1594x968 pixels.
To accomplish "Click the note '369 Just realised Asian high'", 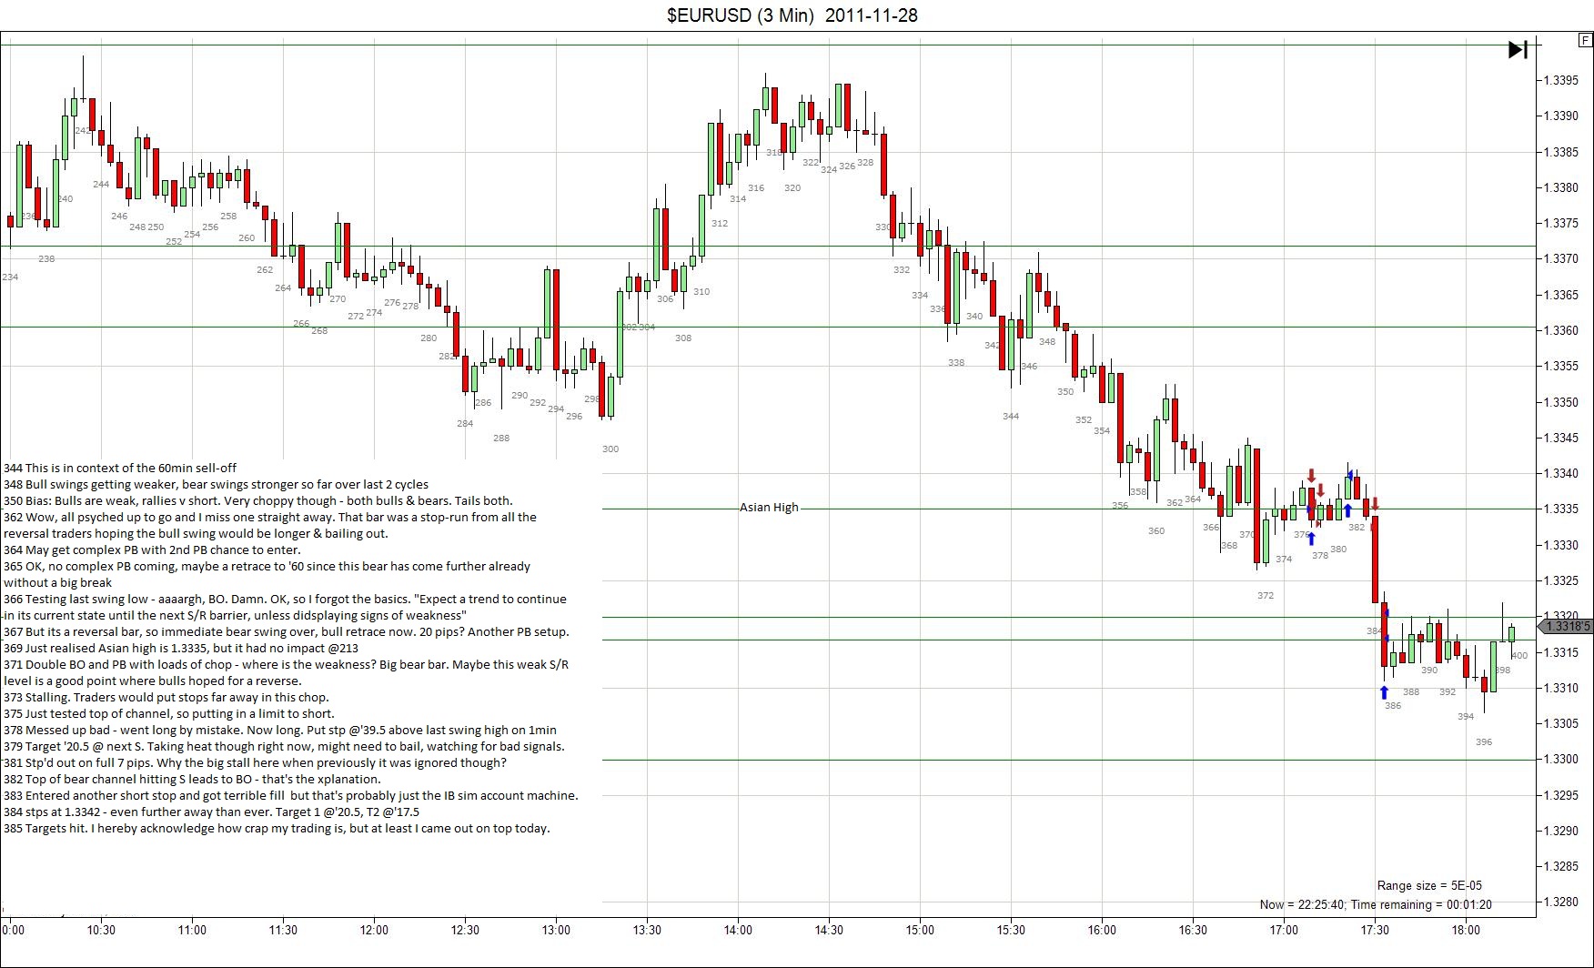I will (x=181, y=648).
